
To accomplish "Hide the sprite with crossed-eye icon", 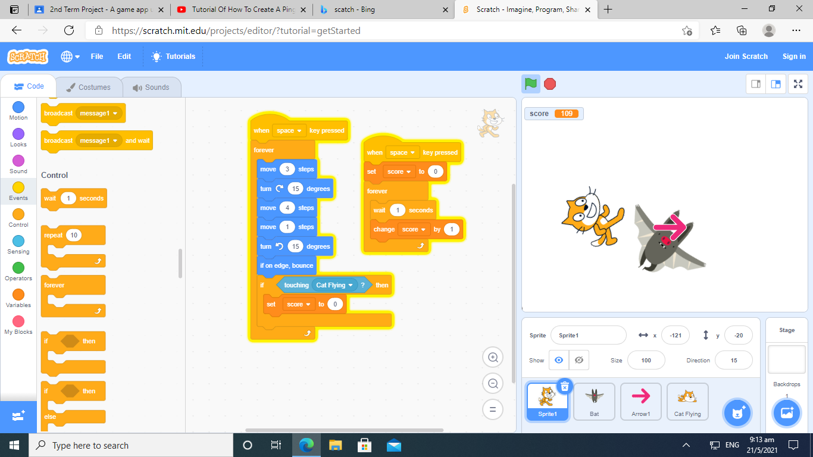I will point(579,360).
